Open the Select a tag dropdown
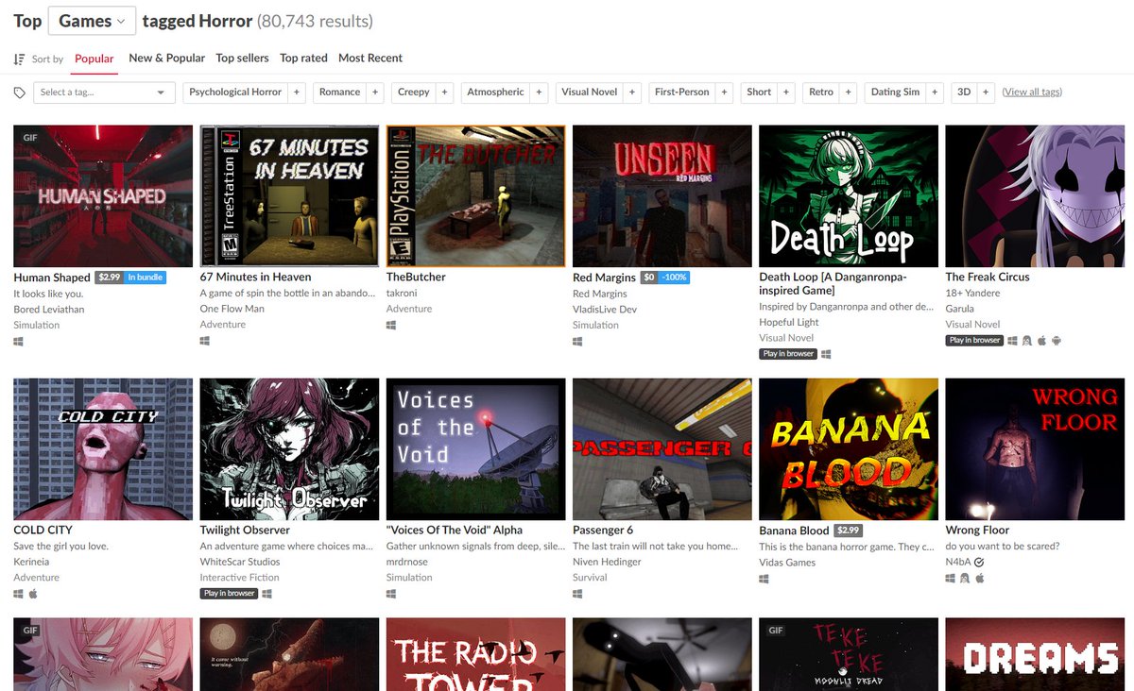Screen dimensions: 1134x691 click(104, 93)
